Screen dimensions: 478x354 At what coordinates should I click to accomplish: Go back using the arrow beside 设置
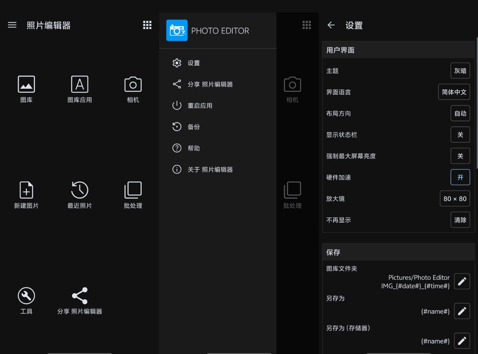[x=331, y=25]
